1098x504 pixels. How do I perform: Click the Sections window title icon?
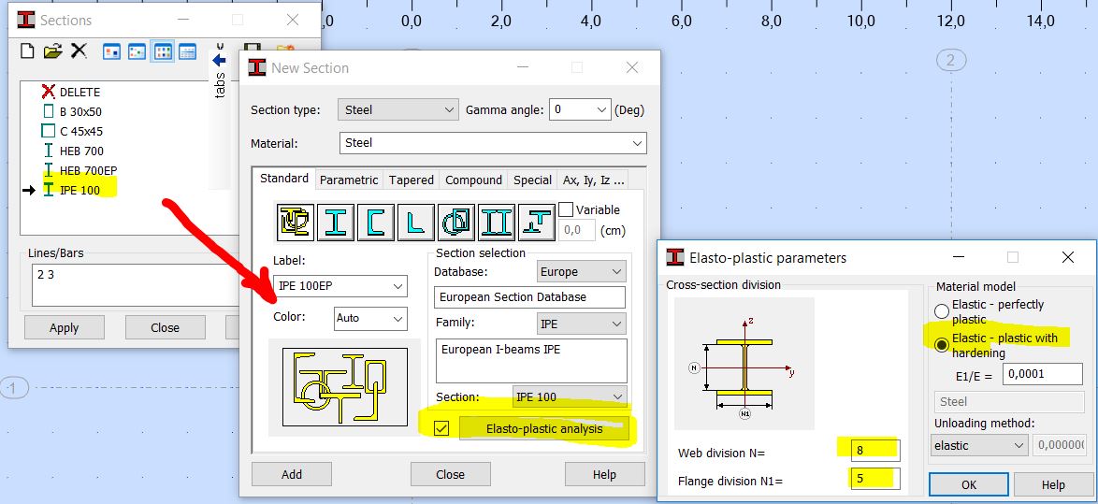click(x=26, y=20)
